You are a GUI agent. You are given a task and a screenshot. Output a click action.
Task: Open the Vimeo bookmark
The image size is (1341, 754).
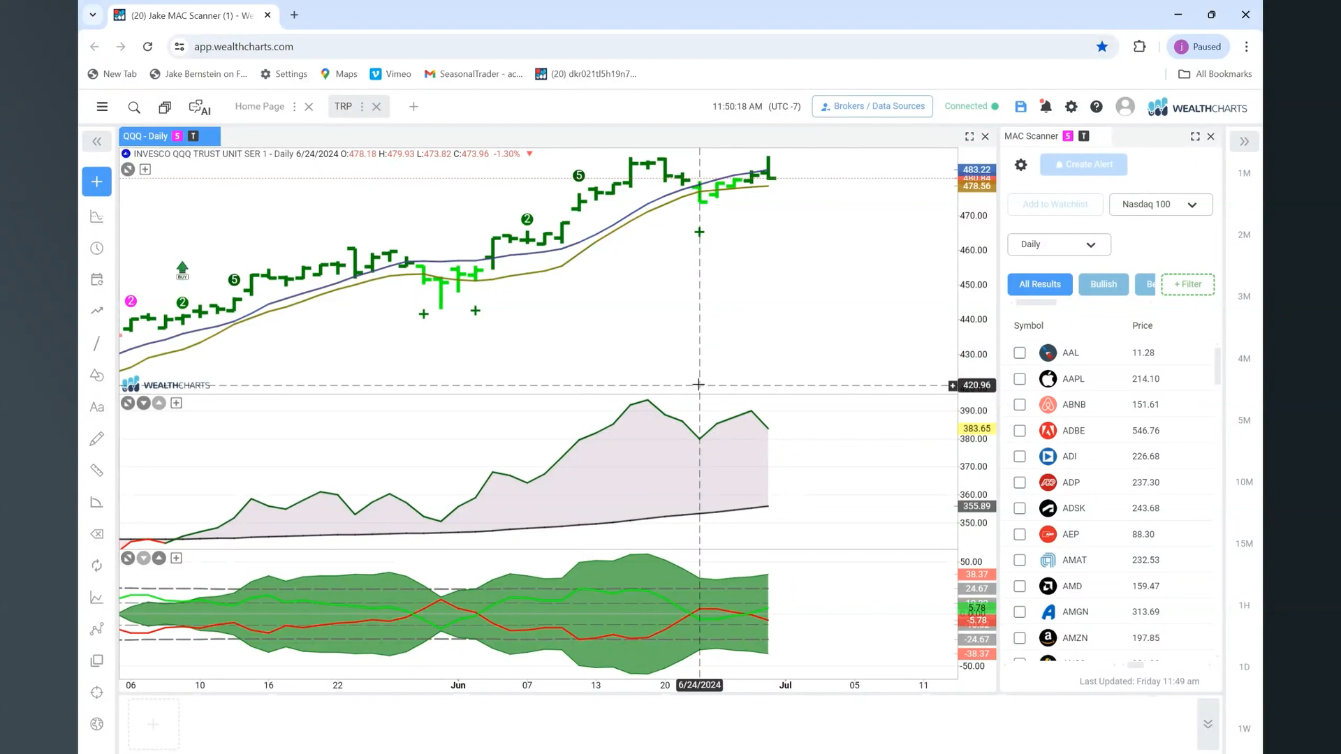390,74
